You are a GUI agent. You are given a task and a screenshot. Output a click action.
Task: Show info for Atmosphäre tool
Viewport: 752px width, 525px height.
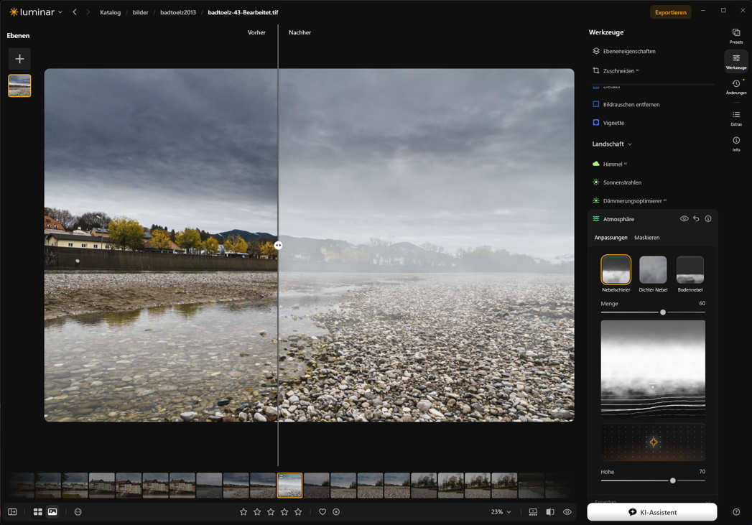point(708,218)
